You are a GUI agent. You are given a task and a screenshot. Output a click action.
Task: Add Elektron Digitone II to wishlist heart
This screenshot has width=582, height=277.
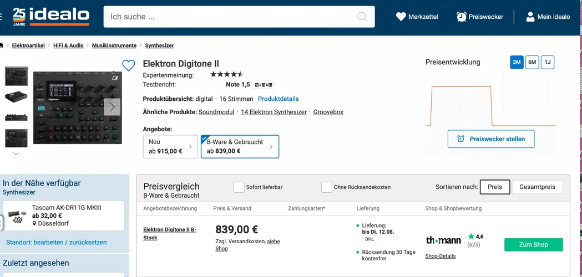click(x=129, y=65)
